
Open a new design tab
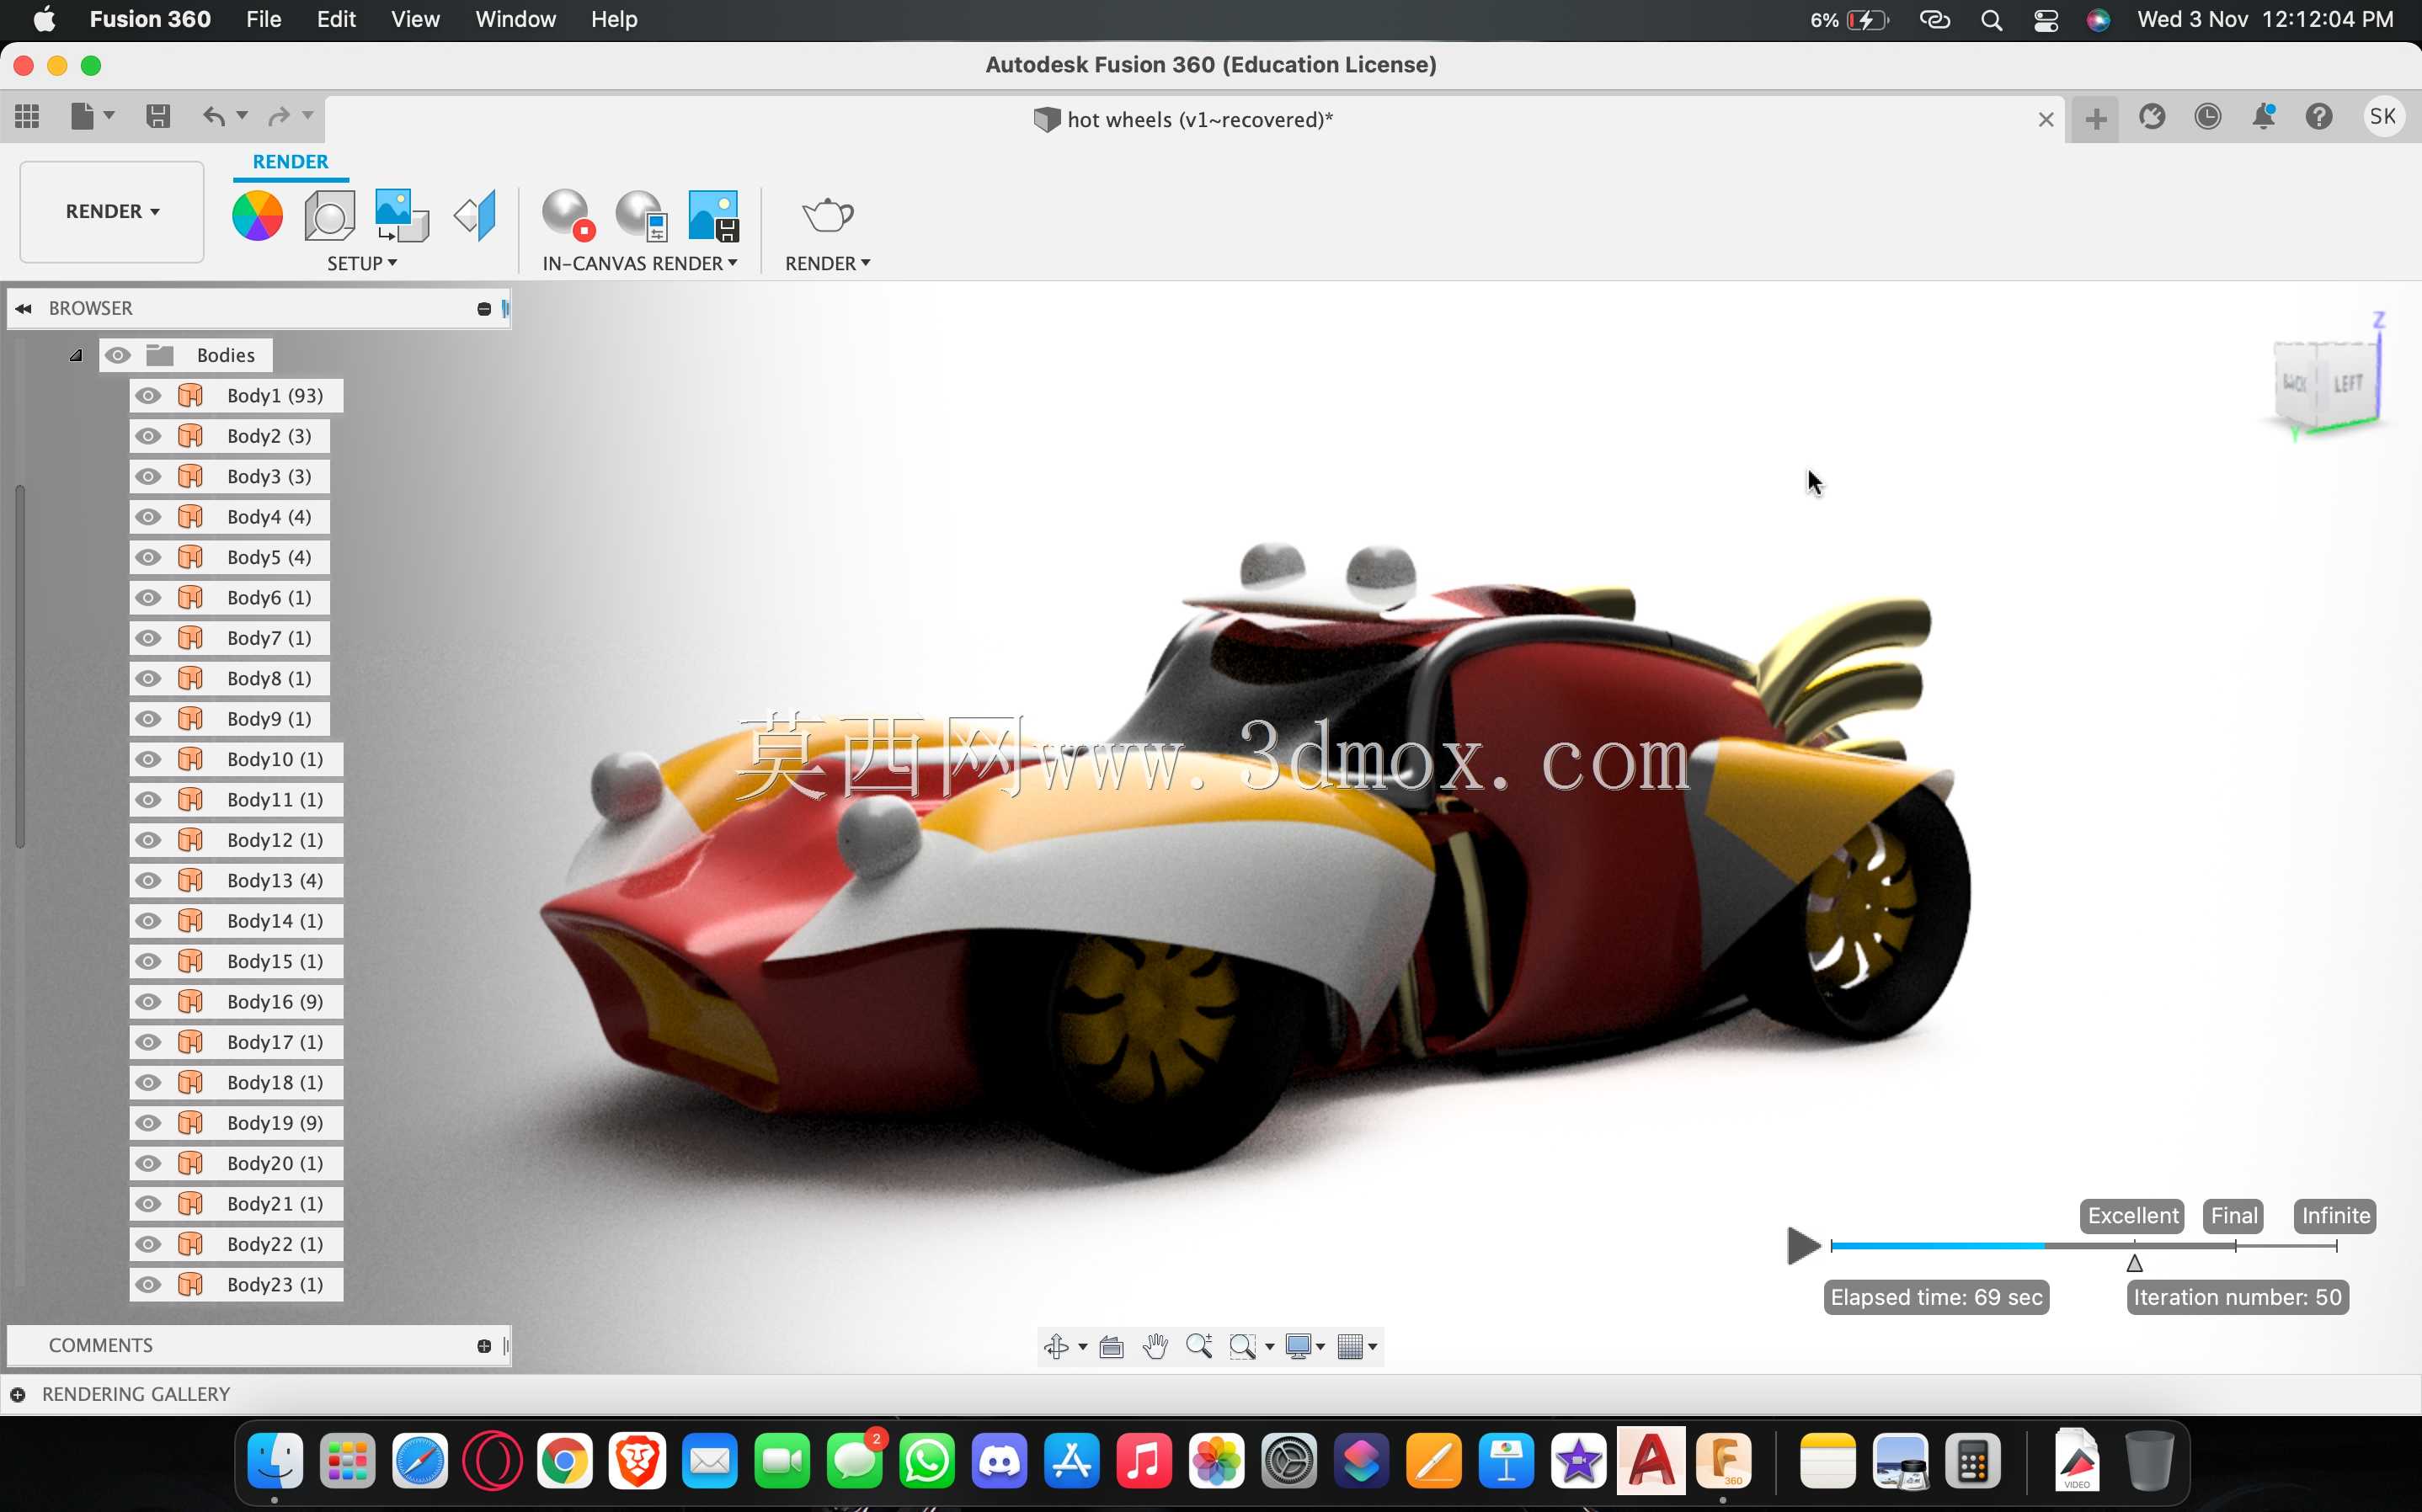click(x=2096, y=119)
